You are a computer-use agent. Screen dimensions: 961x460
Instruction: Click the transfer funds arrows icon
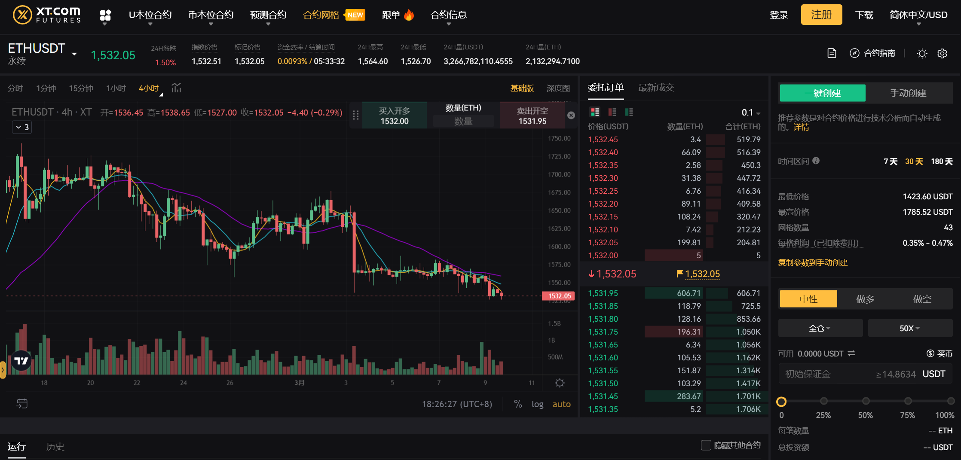click(x=851, y=353)
